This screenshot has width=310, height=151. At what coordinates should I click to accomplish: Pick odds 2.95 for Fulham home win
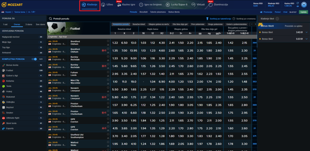click(115, 74)
